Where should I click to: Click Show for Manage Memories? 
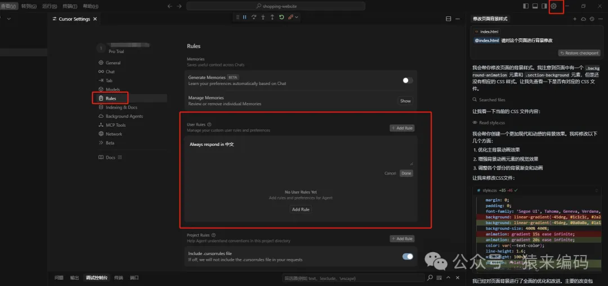(405, 101)
